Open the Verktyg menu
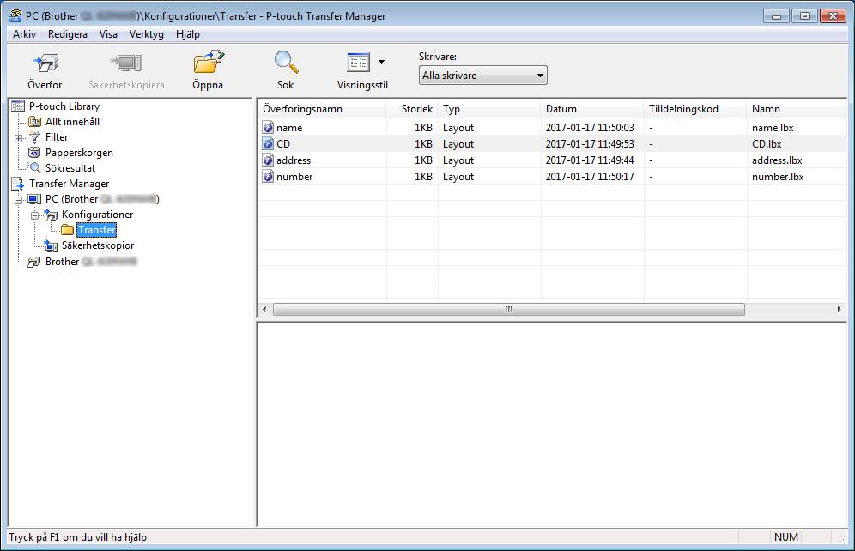Screen dimensions: 855x551 click(147, 33)
